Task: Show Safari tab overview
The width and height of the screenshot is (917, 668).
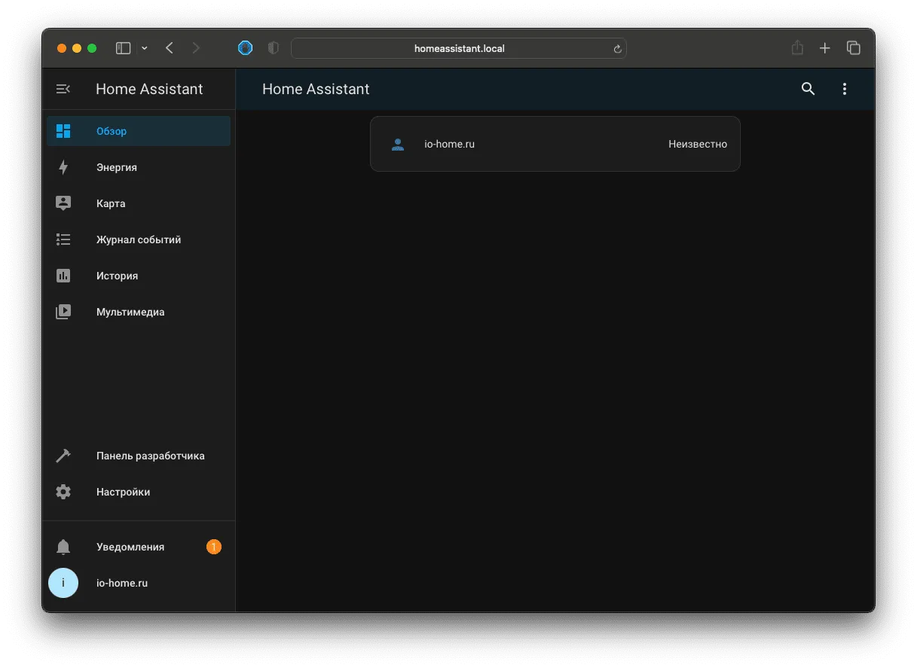Action: [x=853, y=48]
